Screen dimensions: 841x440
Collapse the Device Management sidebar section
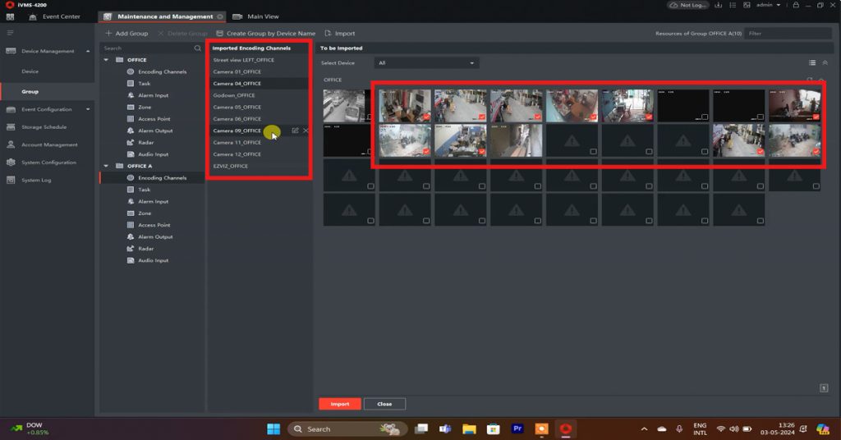click(x=88, y=51)
